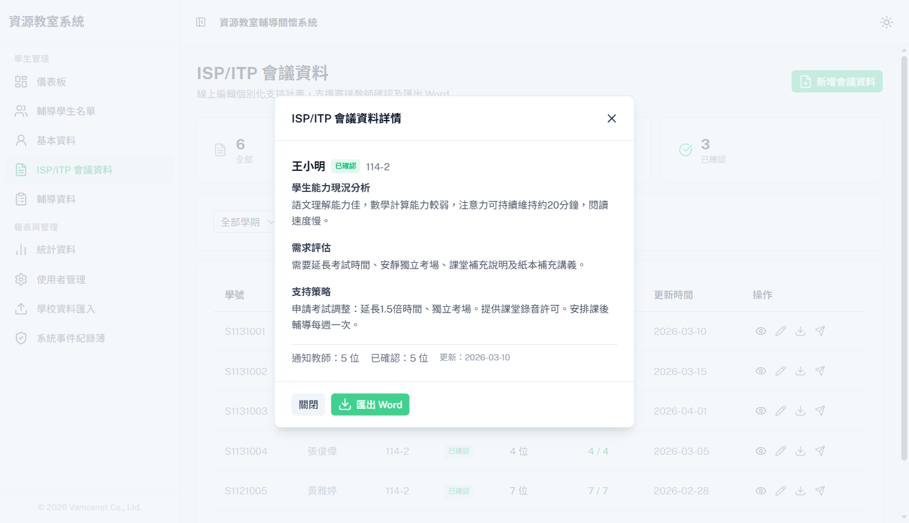This screenshot has height=523, width=909.
Task: View details eye icon for row updated 2026-04-01
Action: click(x=761, y=411)
